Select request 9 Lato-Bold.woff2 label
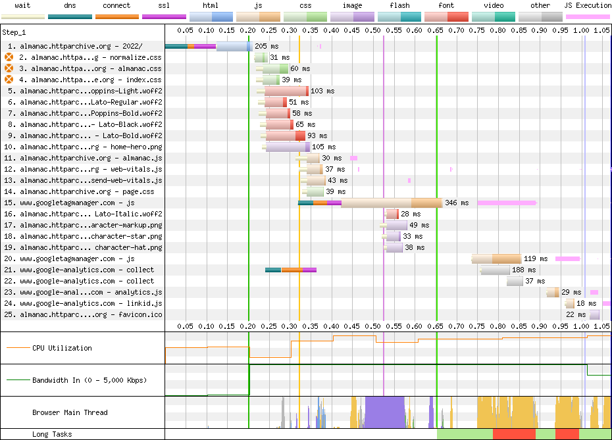 [85, 135]
